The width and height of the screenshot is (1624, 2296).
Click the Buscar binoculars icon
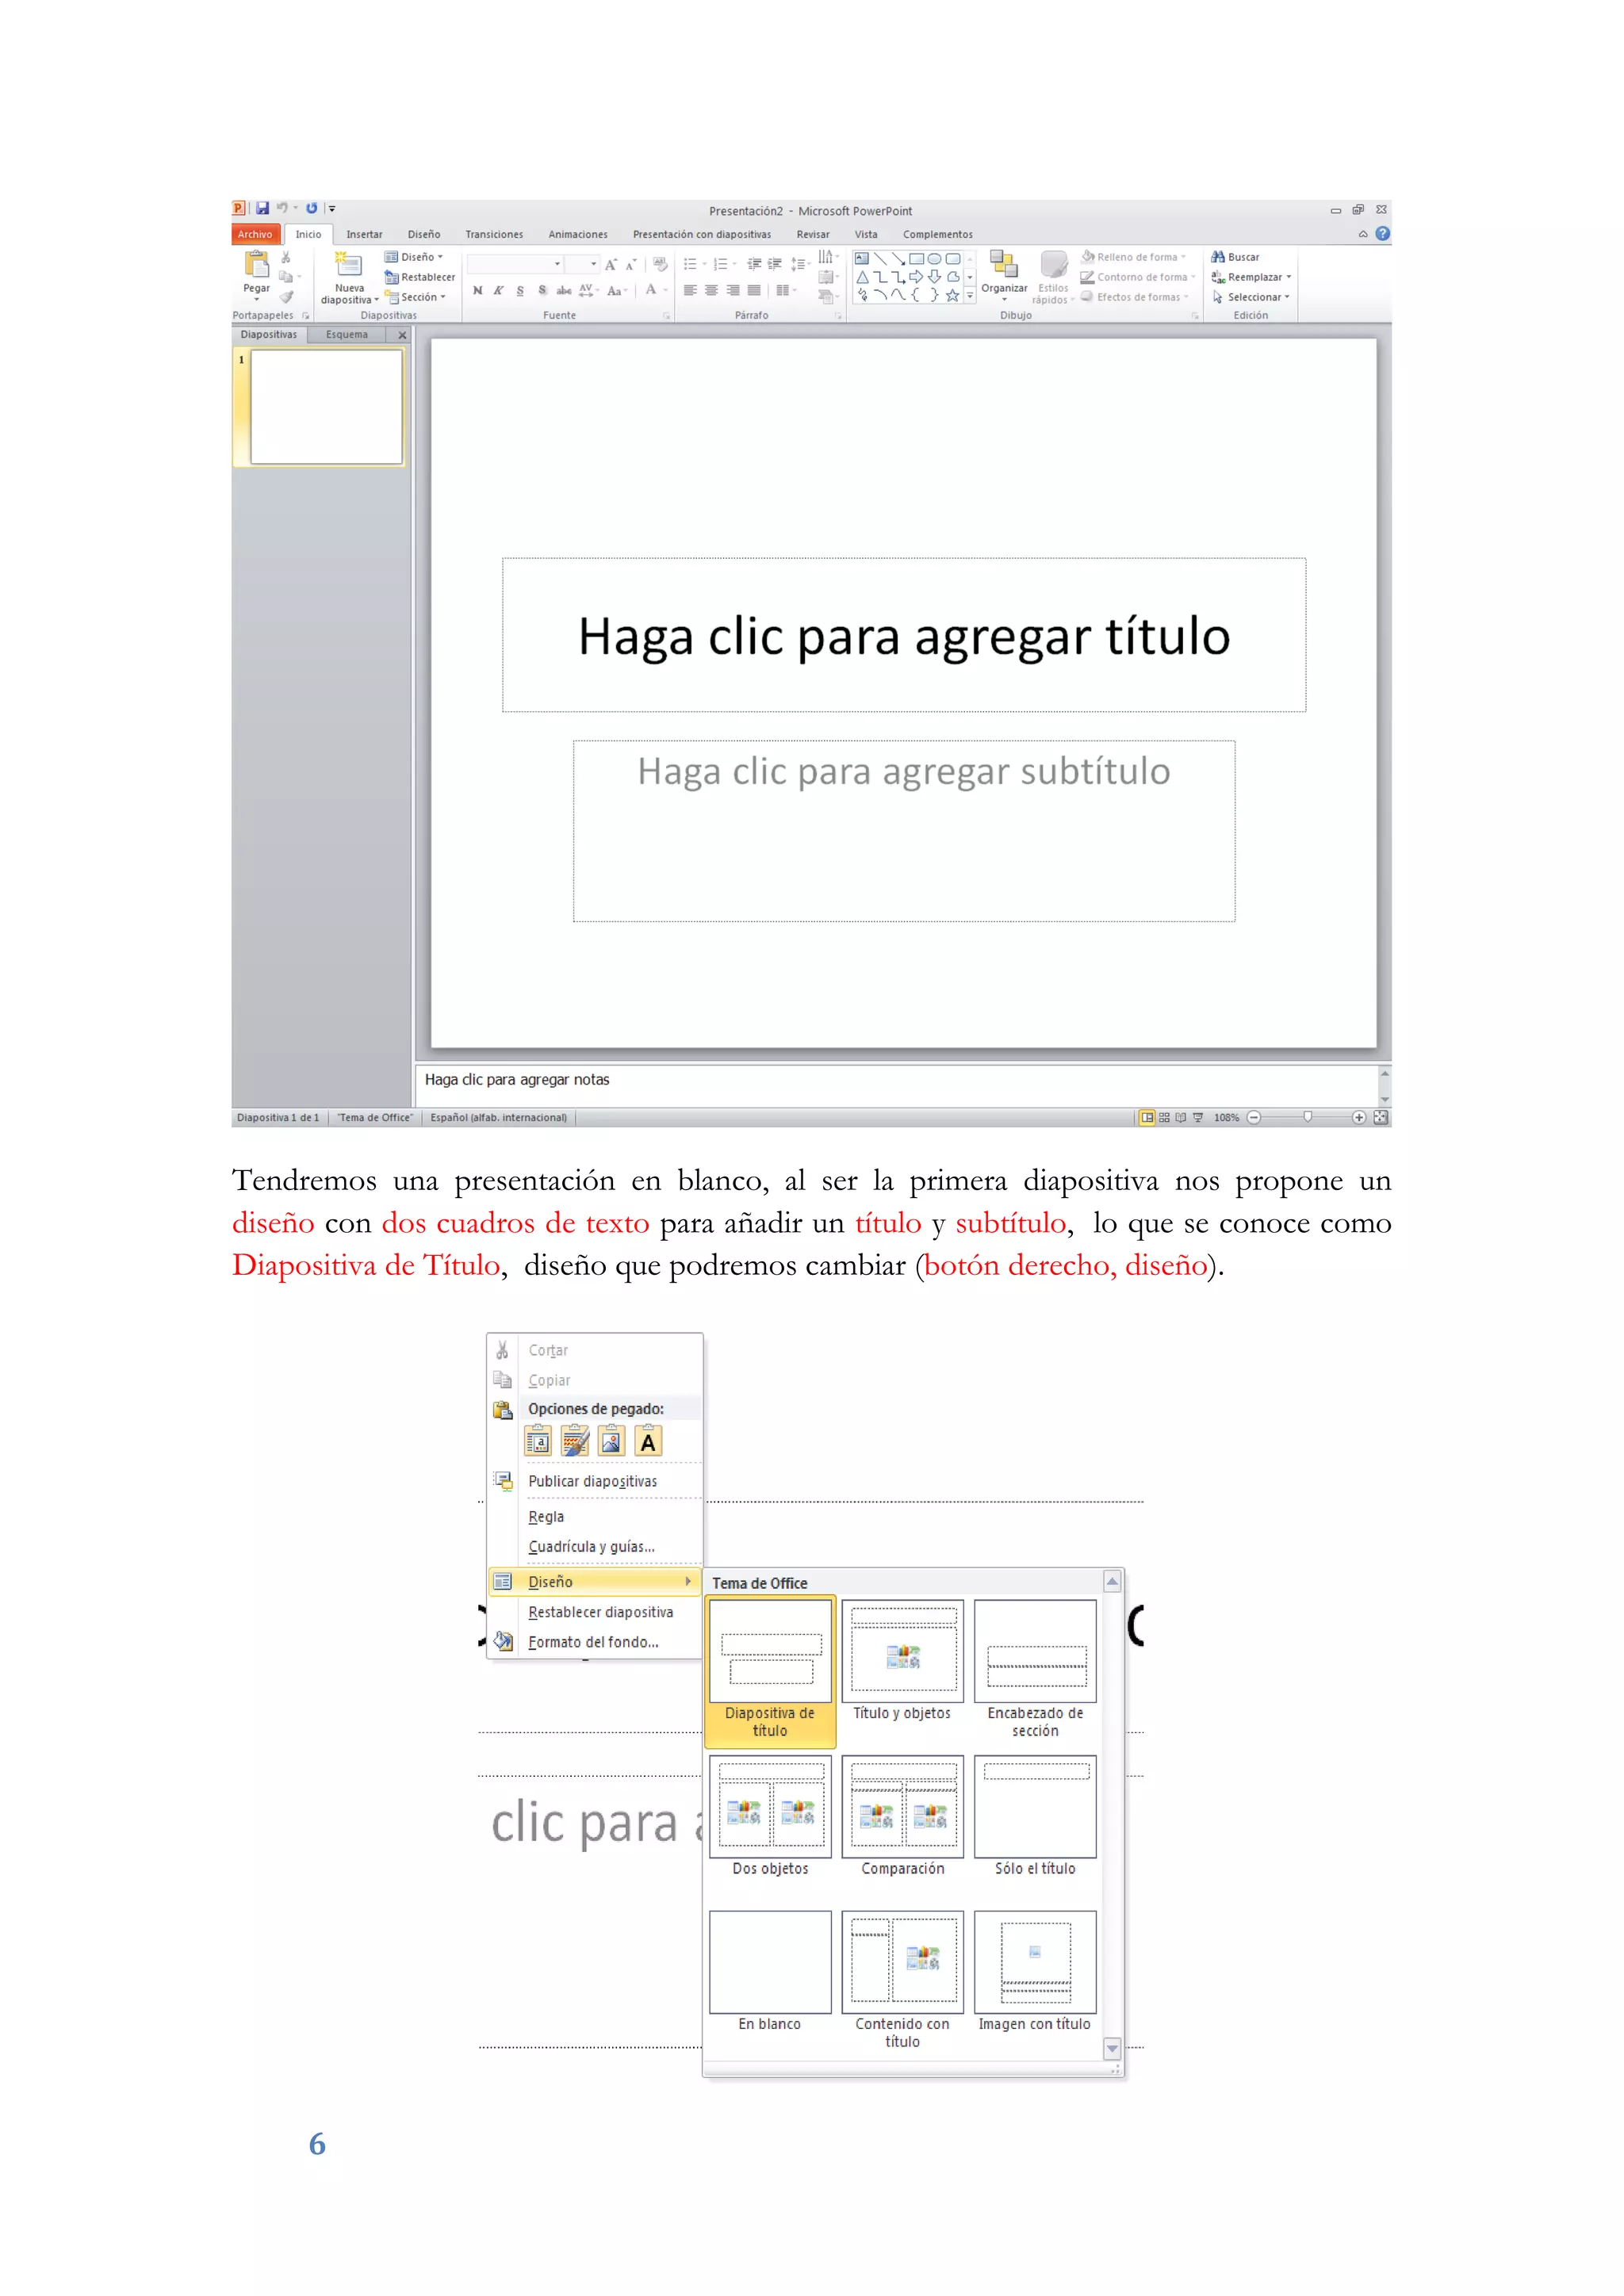[1218, 257]
